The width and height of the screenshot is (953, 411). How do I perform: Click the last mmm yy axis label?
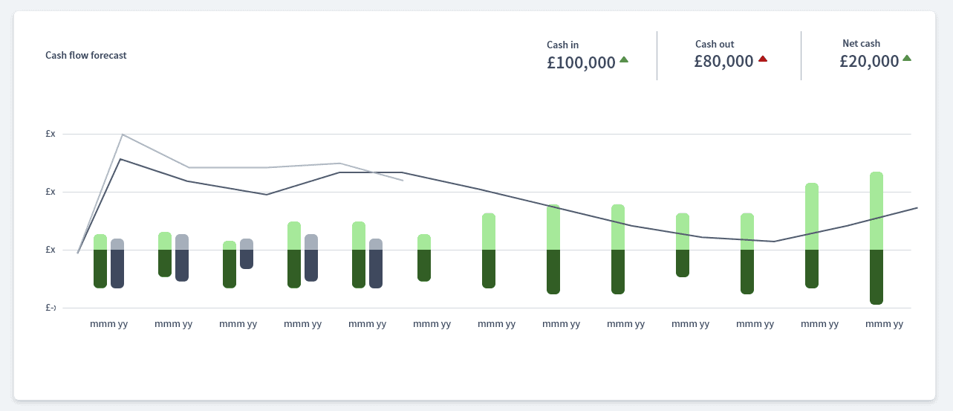click(884, 324)
